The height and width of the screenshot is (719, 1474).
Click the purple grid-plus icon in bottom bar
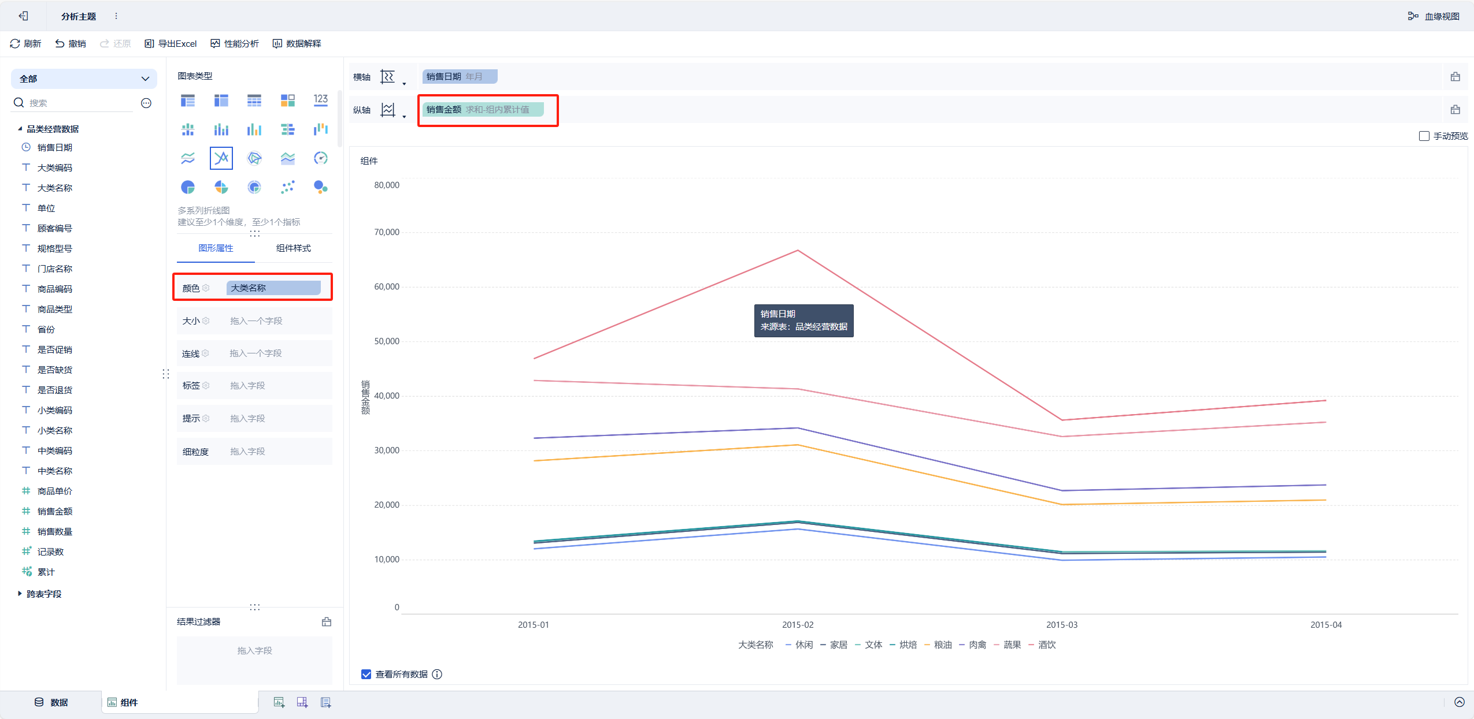coord(302,702)
